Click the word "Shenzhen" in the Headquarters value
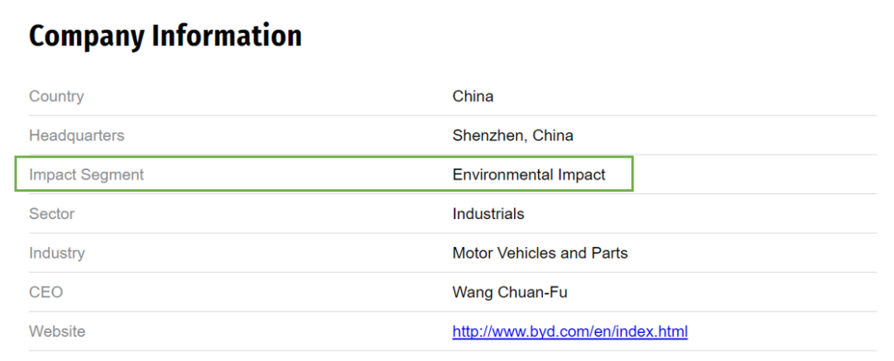 [x=487, y=135]
